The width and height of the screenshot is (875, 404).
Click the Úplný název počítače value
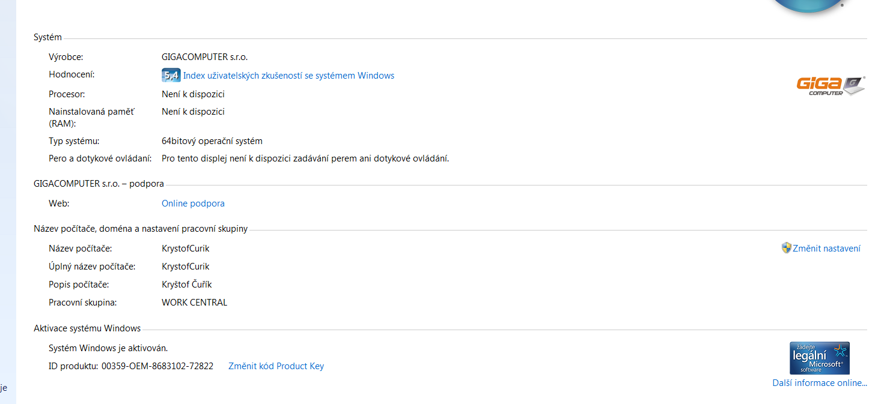[x=186, y=267]
